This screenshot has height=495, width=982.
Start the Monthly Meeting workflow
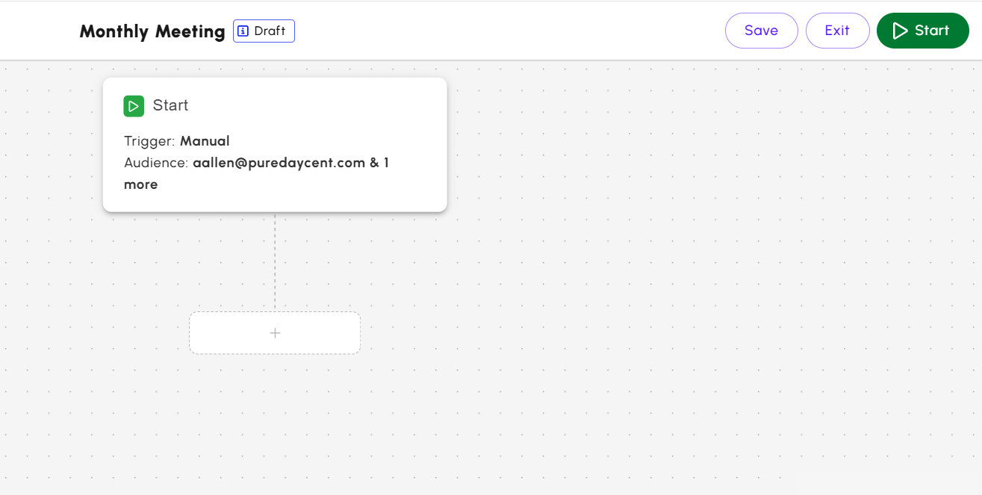pos(923,30)
